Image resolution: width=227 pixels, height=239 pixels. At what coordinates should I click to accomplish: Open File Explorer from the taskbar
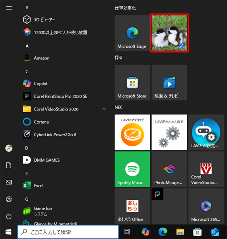180,232
